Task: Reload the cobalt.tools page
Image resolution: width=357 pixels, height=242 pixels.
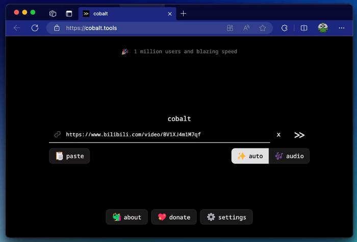Action: click(x=35, y=28)
